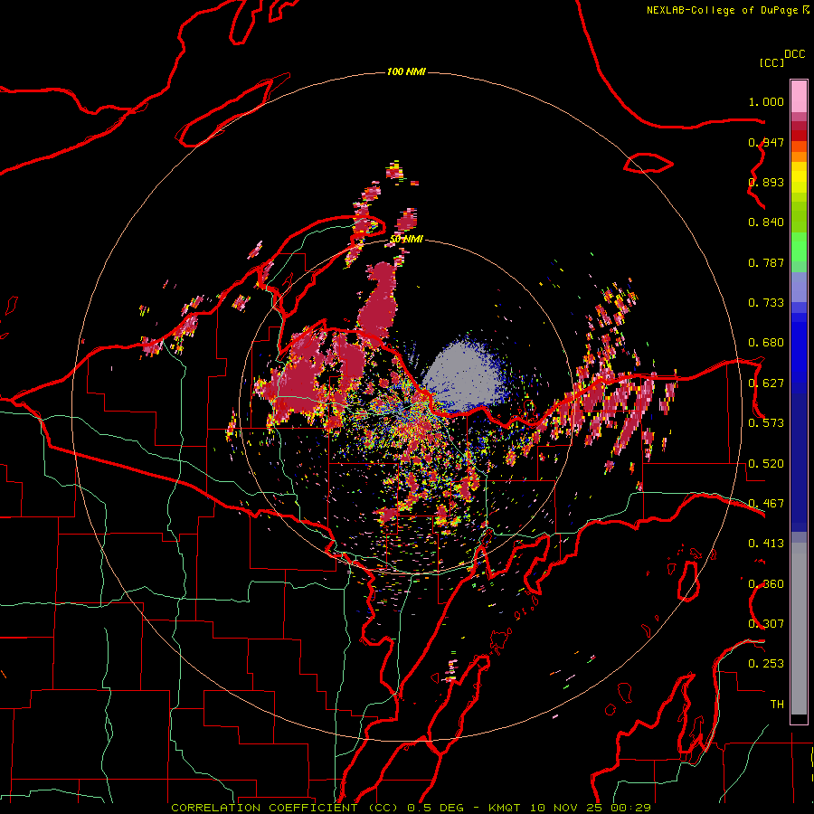Click the 0.627 color scale label
This screenshot has height=814, width=814.
tap(766, 383)
